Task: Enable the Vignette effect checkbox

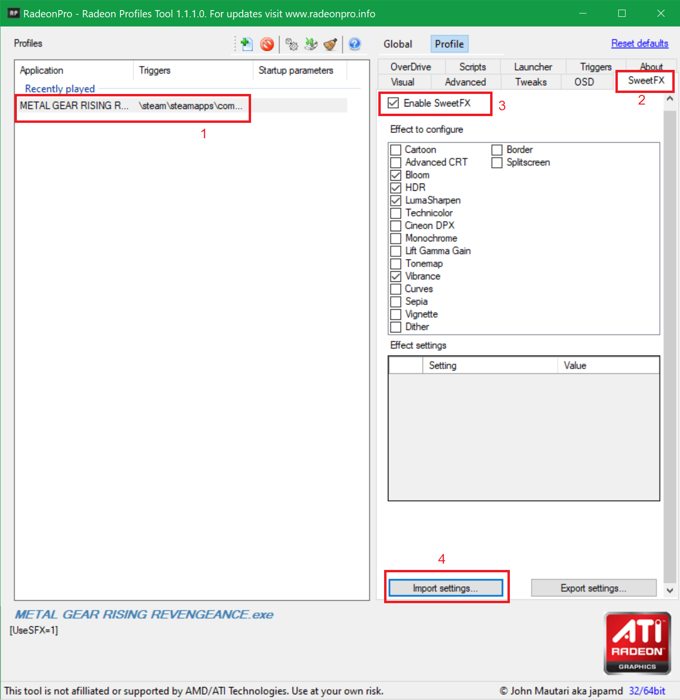Action: coord(396,314)
